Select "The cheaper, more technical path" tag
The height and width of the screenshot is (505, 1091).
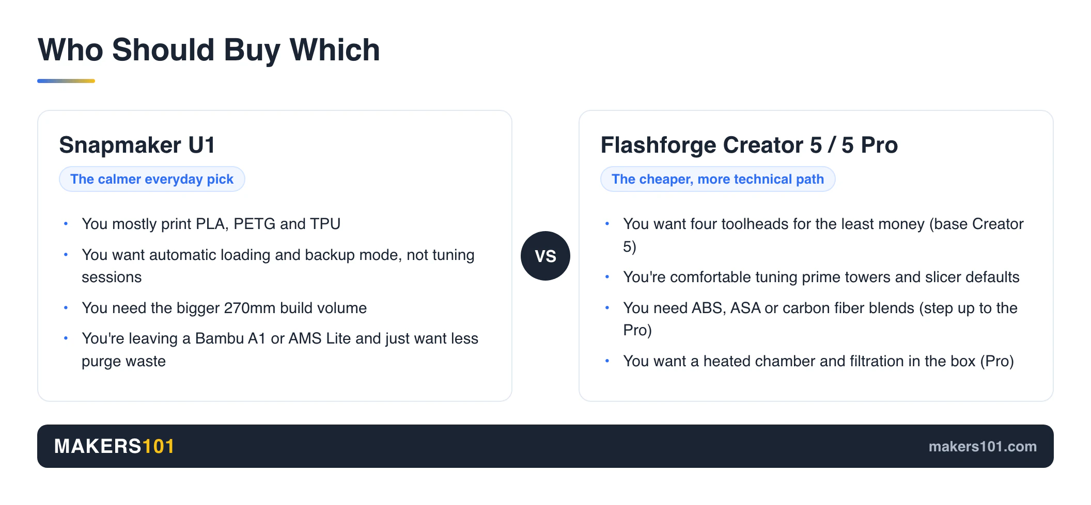point(718,179)
